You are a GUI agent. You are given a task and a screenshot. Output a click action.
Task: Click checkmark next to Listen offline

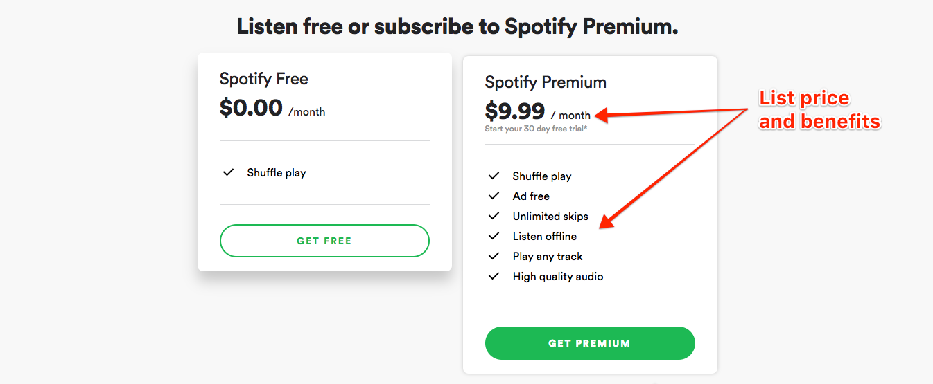(x=494, y=236)
